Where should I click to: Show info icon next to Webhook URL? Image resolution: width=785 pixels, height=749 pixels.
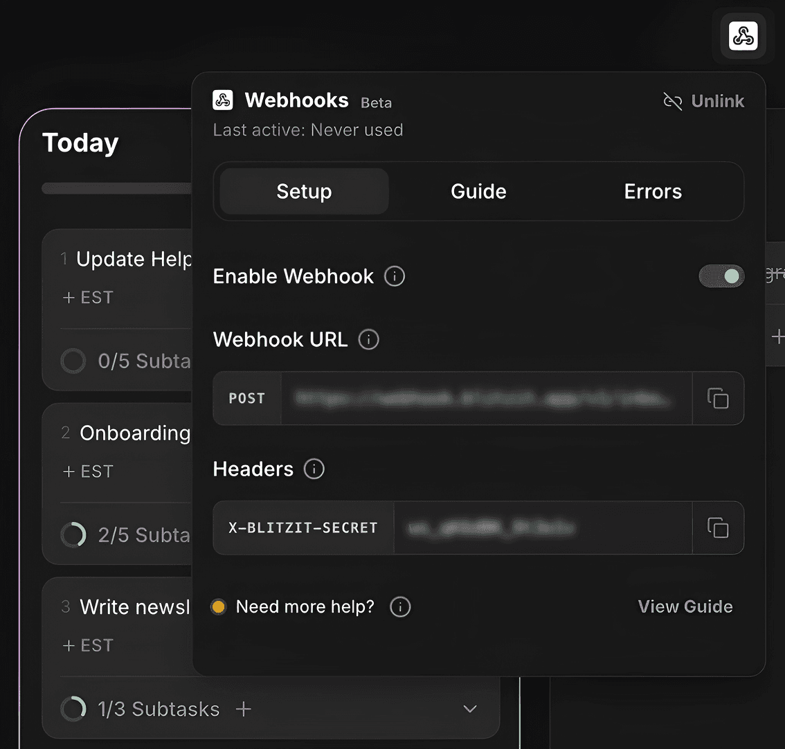coord(368,339)
